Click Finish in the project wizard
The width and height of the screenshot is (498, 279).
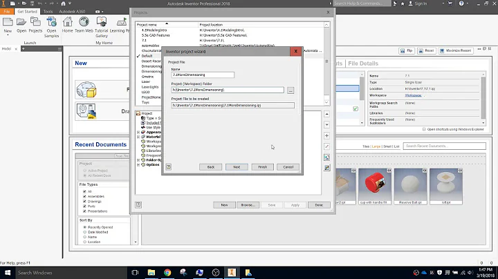pos(262,166)
